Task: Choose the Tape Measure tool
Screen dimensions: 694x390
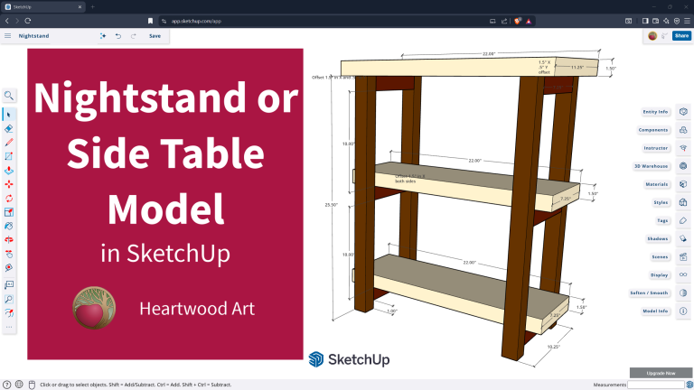Action: tap(9, 267)
